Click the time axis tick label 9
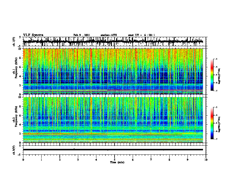 187,160
